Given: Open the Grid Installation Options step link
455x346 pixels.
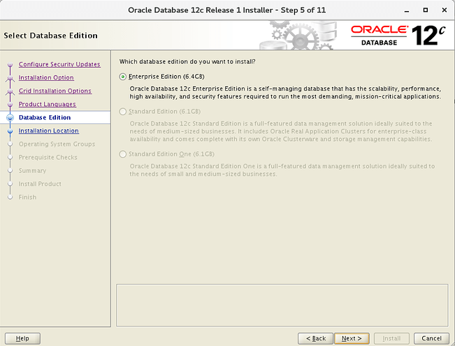Looking at the screenshot, I should point(55,91).
